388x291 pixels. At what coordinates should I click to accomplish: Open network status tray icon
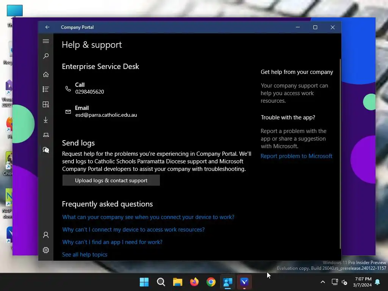click(335, 282)
